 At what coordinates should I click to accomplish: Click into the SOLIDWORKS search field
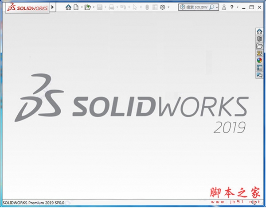click(197, 7)
